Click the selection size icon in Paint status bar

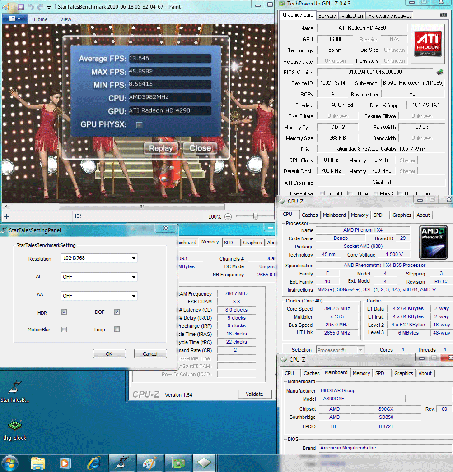click(78, 216)
